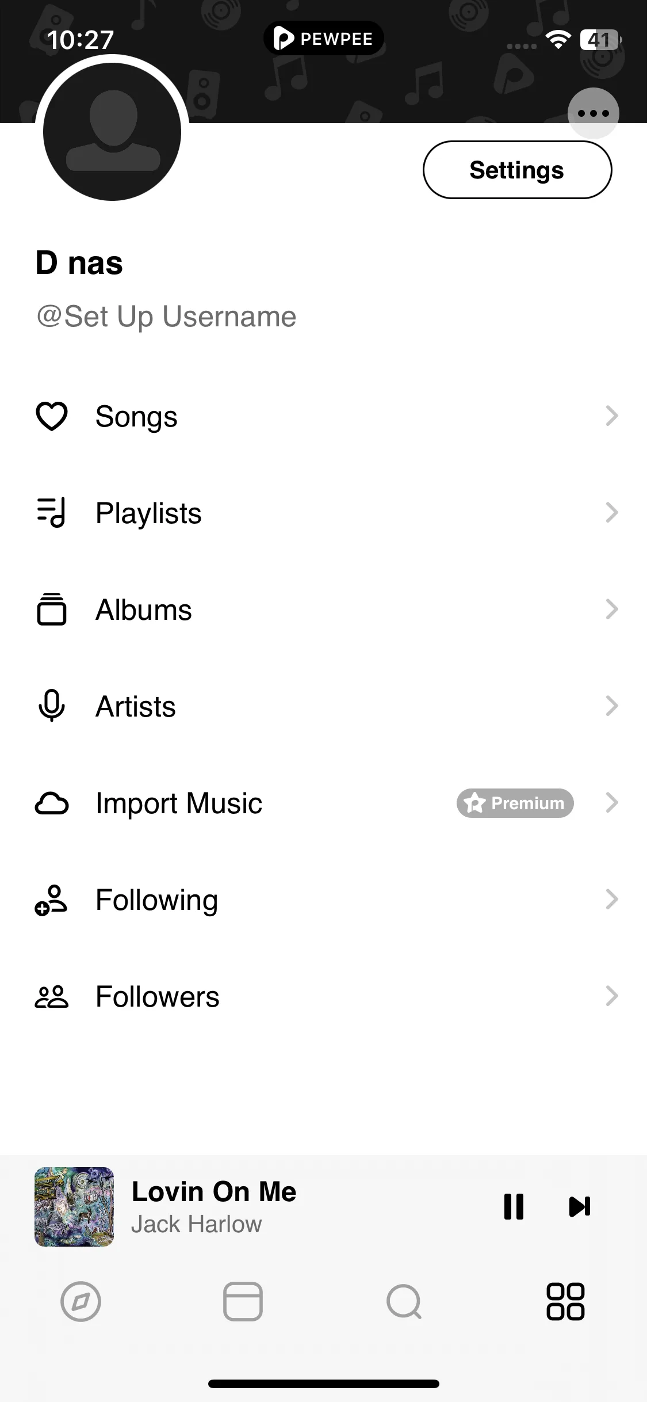The image size is (647, 1402).
Task: Tap the Albums stack icon
Action: click(52, 609)
